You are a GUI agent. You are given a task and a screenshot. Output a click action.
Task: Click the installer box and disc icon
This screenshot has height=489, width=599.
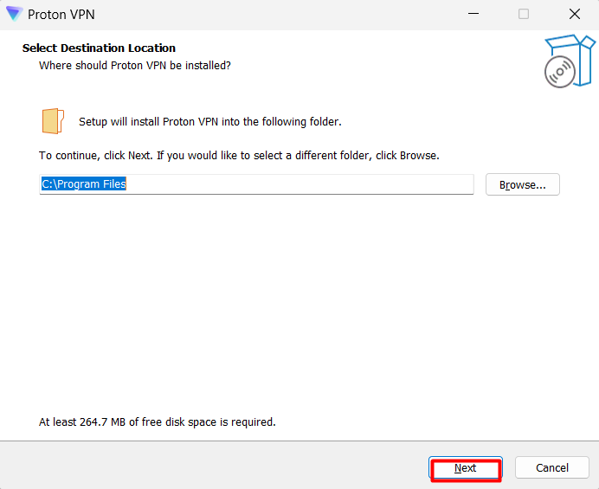tap(570, 61)
